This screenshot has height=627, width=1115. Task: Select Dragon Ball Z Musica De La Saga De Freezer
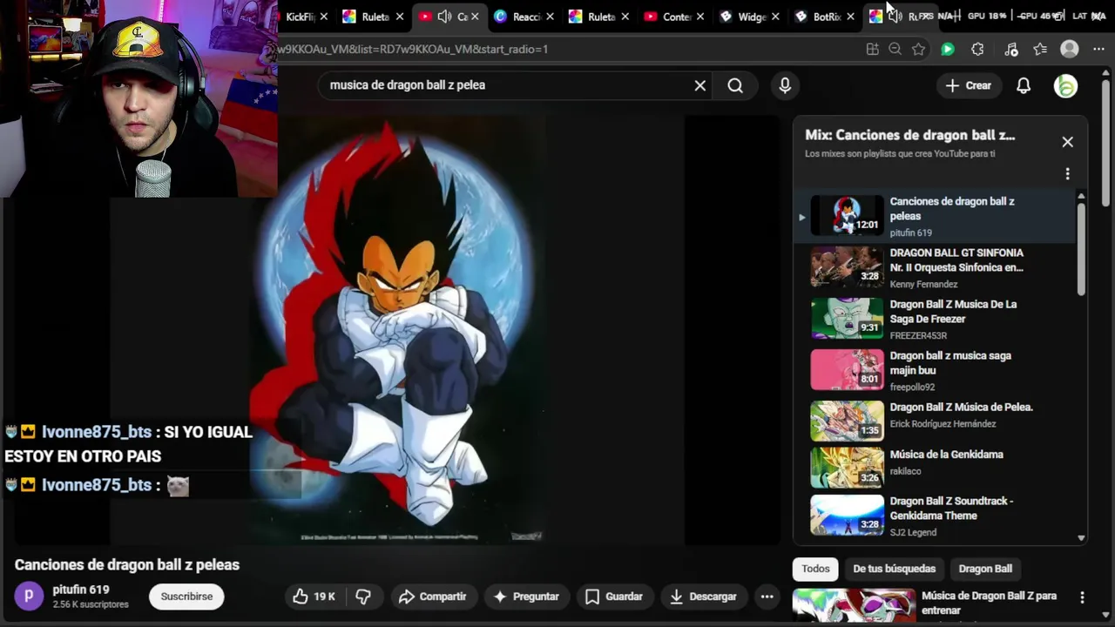tap(934, 319)
